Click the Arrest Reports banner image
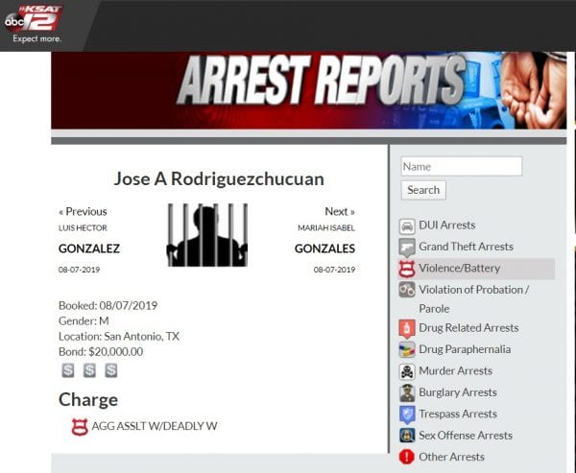The image size is (576, 473). coord(308,90)
